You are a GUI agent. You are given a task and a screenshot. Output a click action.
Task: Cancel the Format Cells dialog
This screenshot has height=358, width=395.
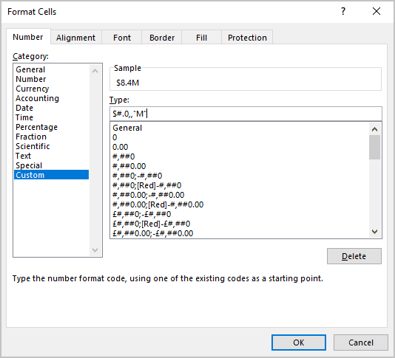coord(361,342)
